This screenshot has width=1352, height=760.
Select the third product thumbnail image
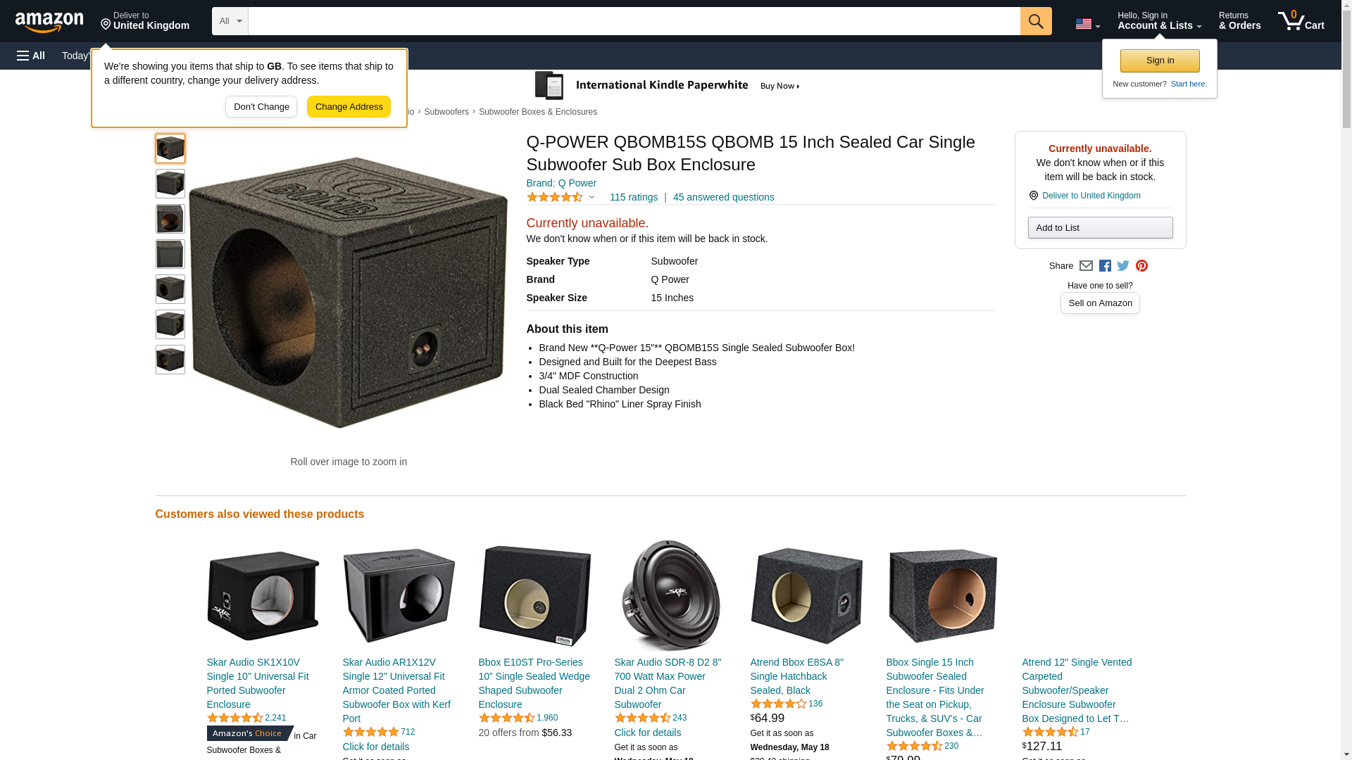pyautogui.click(x=170, y=219)
